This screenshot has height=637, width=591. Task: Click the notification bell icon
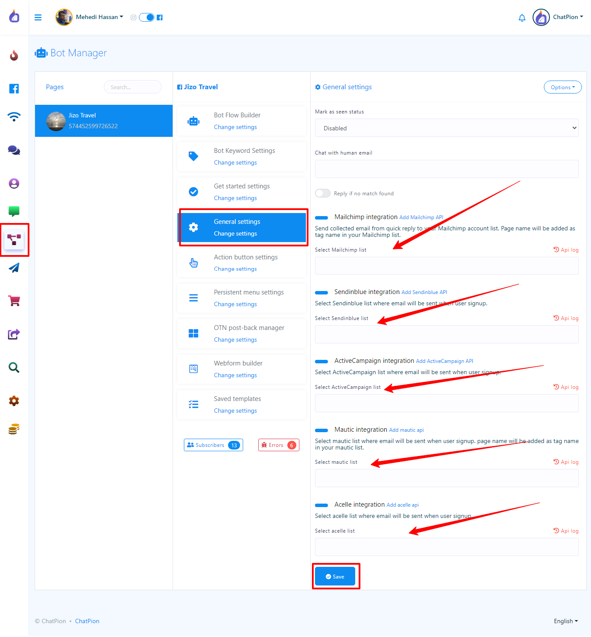tap(522, 18)
